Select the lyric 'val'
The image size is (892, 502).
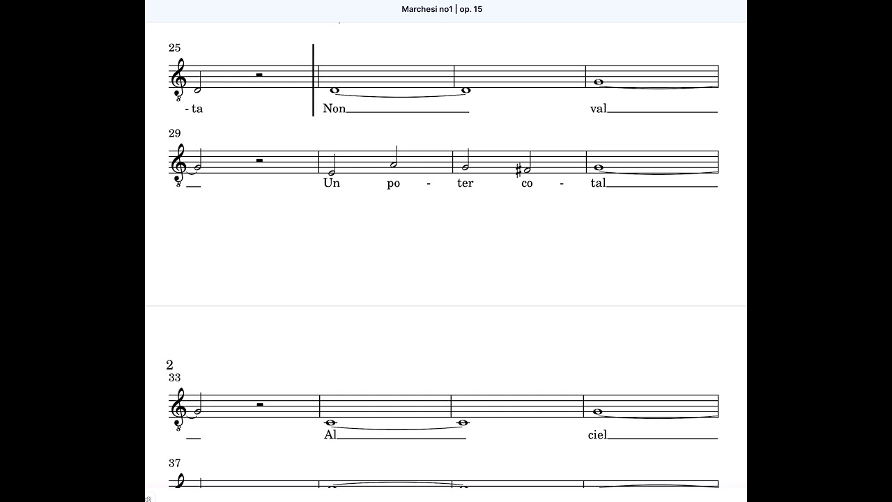tap(598, 109)
